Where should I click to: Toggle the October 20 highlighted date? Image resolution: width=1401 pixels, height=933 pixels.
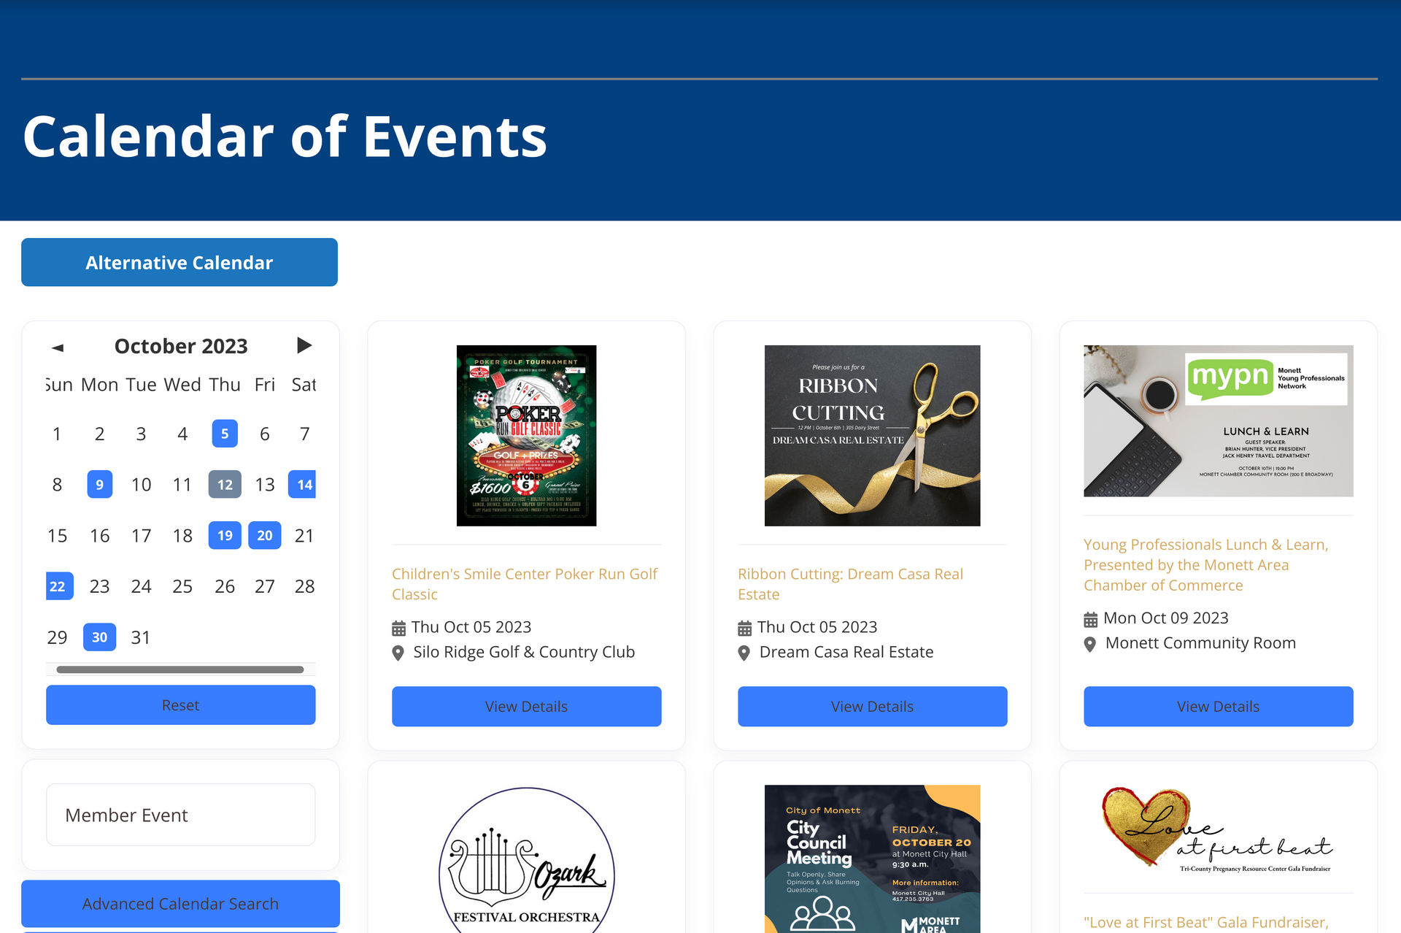[x=265, y=535]
